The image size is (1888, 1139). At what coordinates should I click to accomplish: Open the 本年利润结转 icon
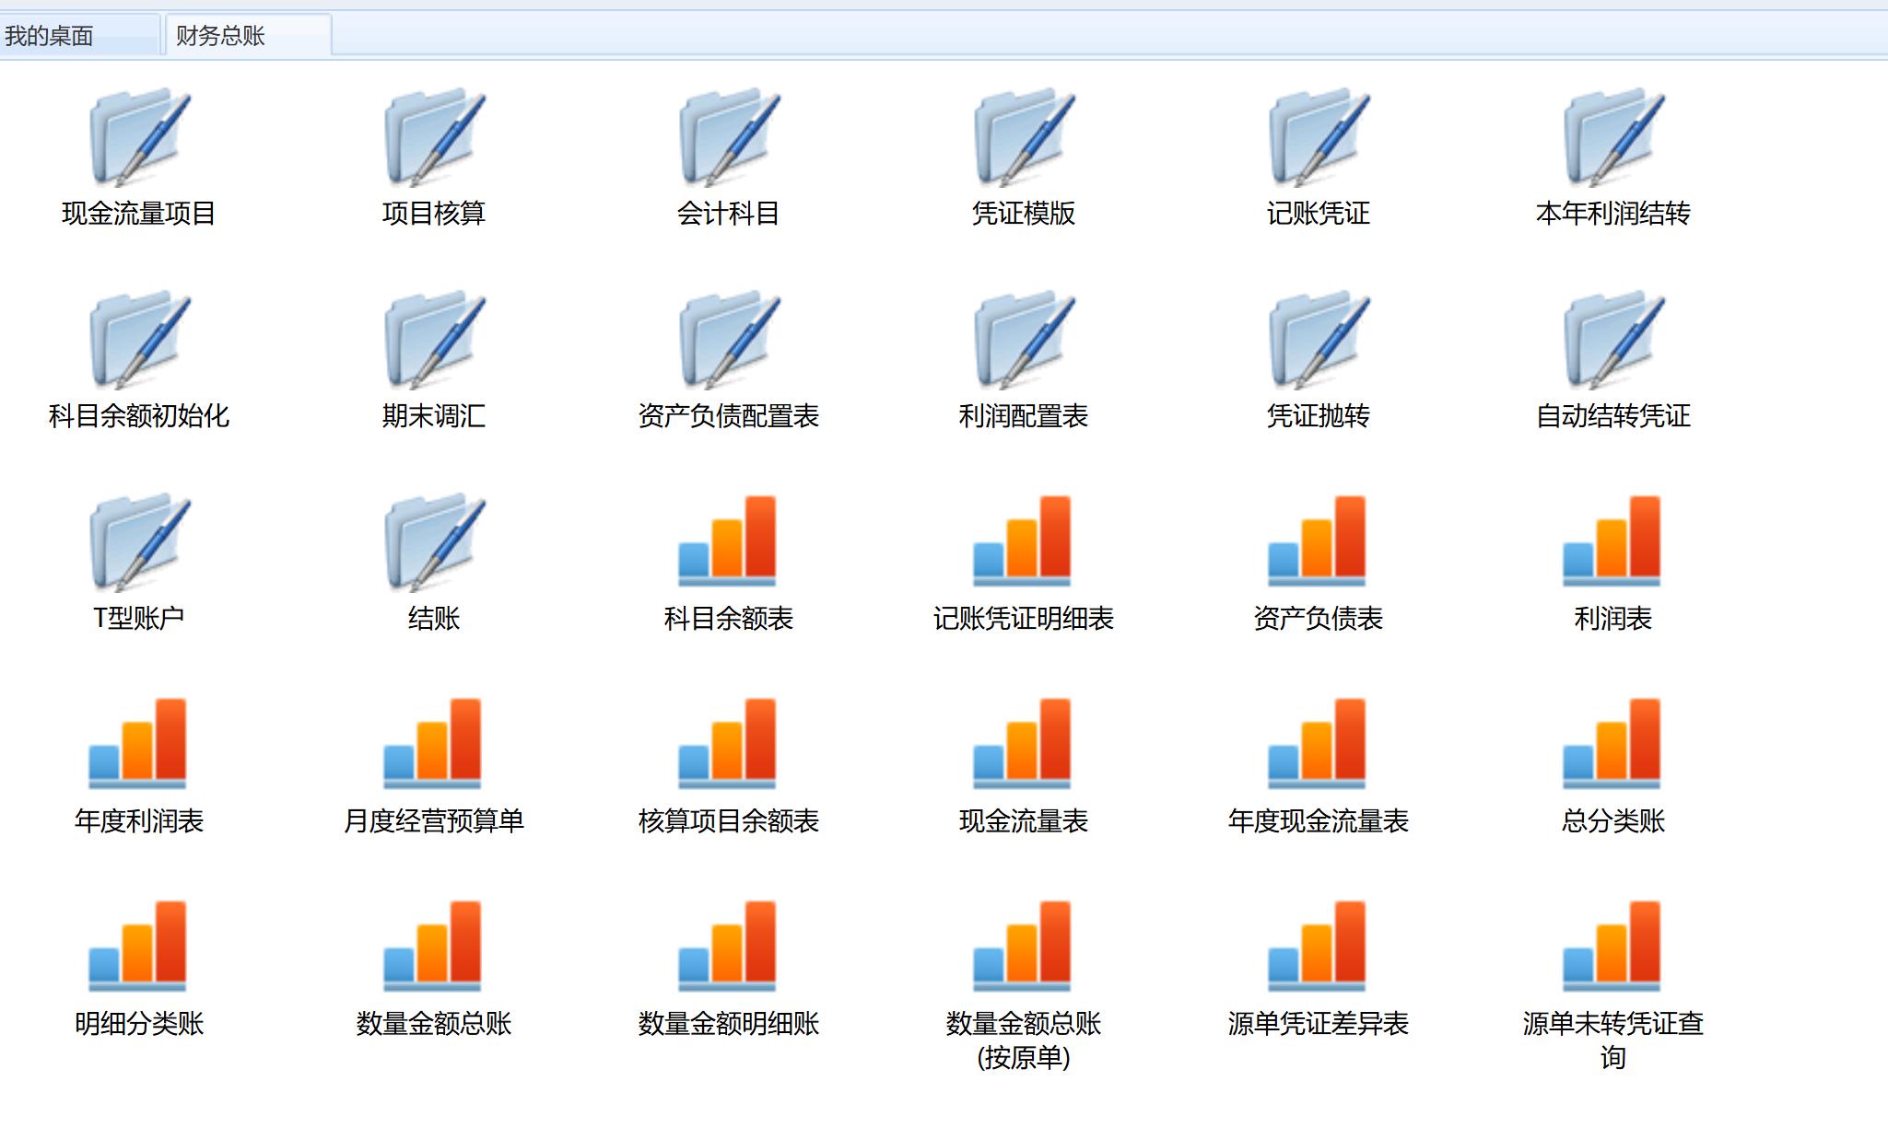coord(1612,138)
